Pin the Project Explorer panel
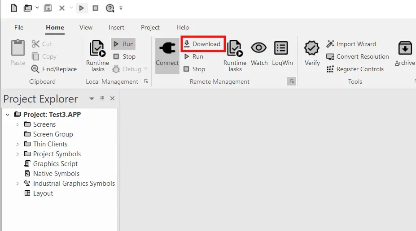This screenshot has height=231, width=416. point(102,98)
